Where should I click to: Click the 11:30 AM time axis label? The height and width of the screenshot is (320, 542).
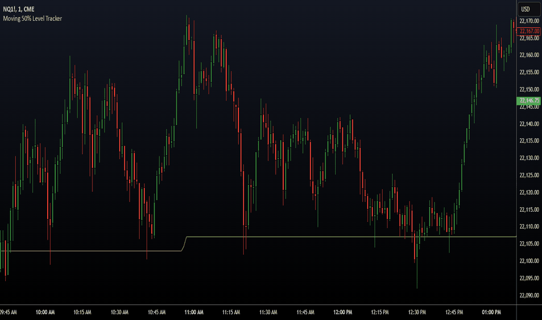point(268,312)
